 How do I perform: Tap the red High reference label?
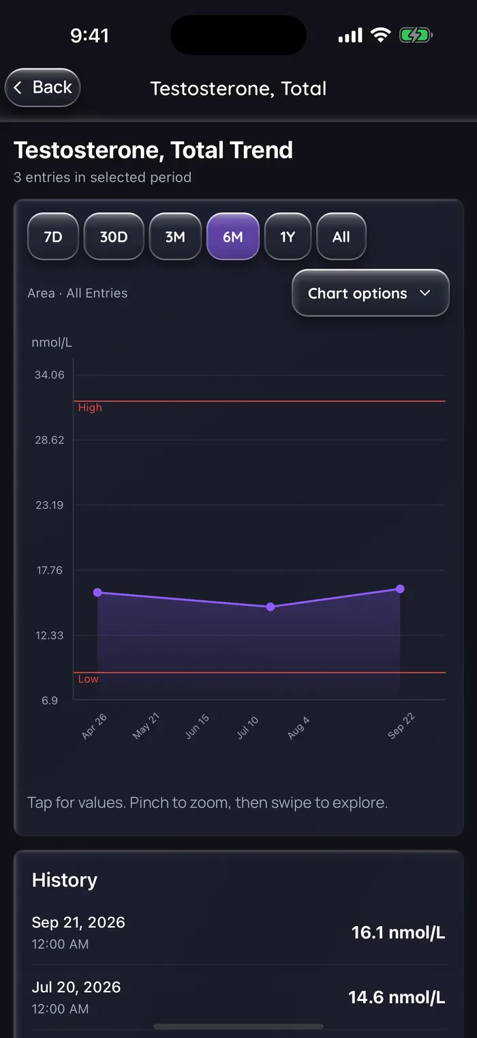90,407
